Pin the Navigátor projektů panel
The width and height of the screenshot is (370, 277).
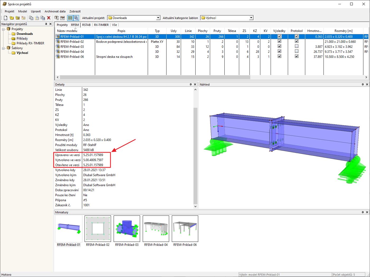(46, 24)
